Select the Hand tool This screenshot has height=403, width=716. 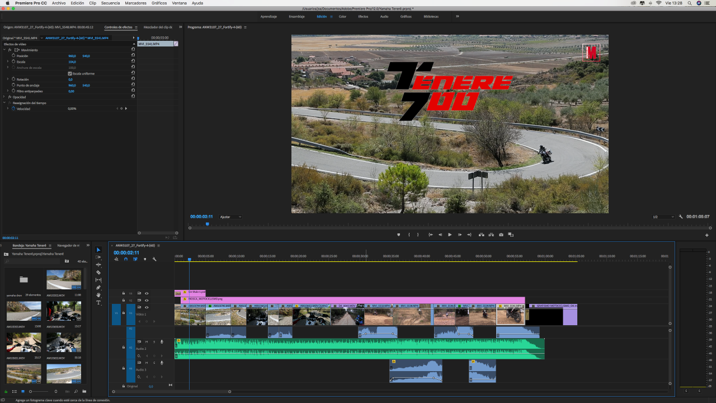click(x=98, y=295)
